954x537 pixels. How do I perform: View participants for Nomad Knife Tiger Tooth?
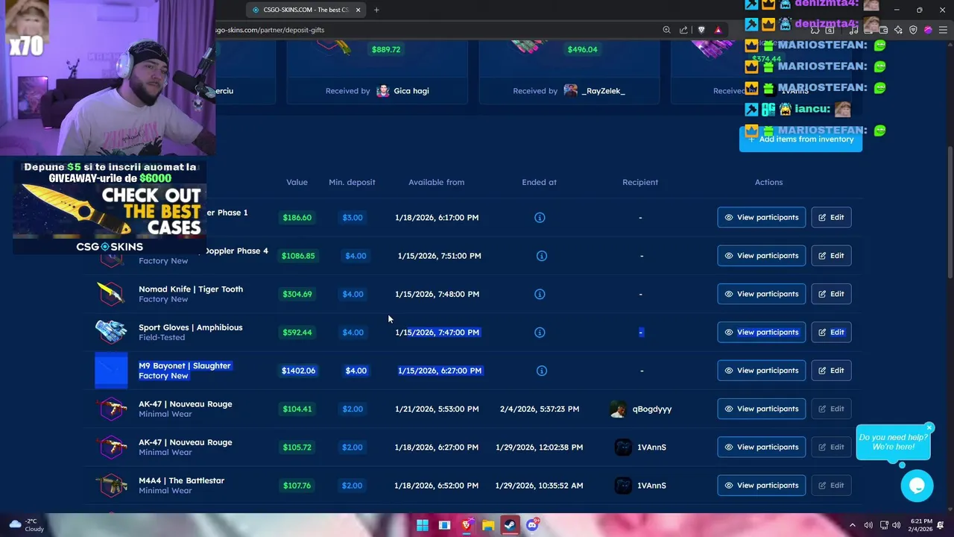tap(761, 294)
